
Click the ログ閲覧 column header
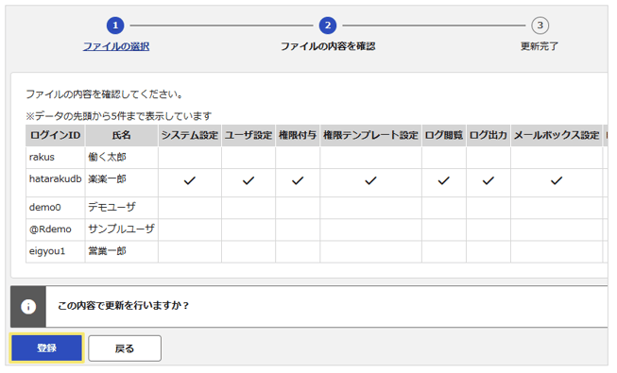[444, 135]
